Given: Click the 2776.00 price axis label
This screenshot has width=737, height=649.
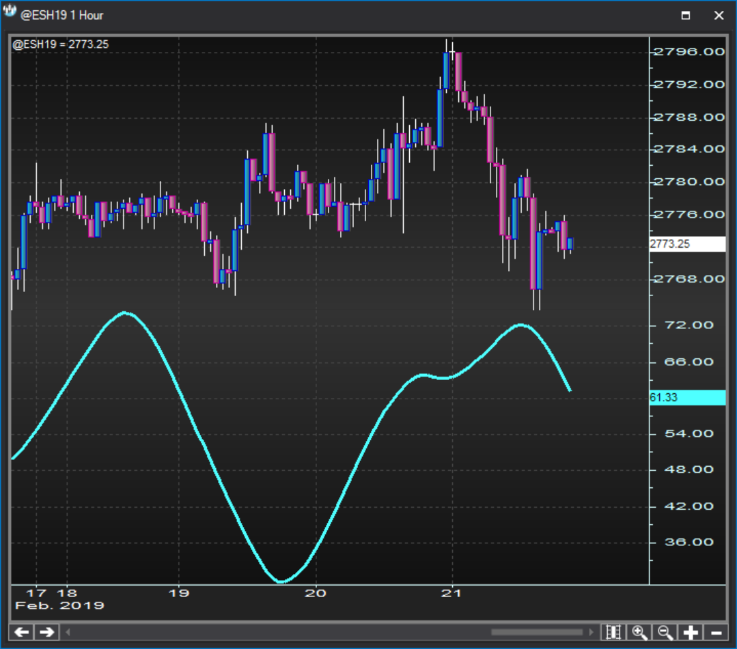Looking at the screenshot, I should [689, 214].
